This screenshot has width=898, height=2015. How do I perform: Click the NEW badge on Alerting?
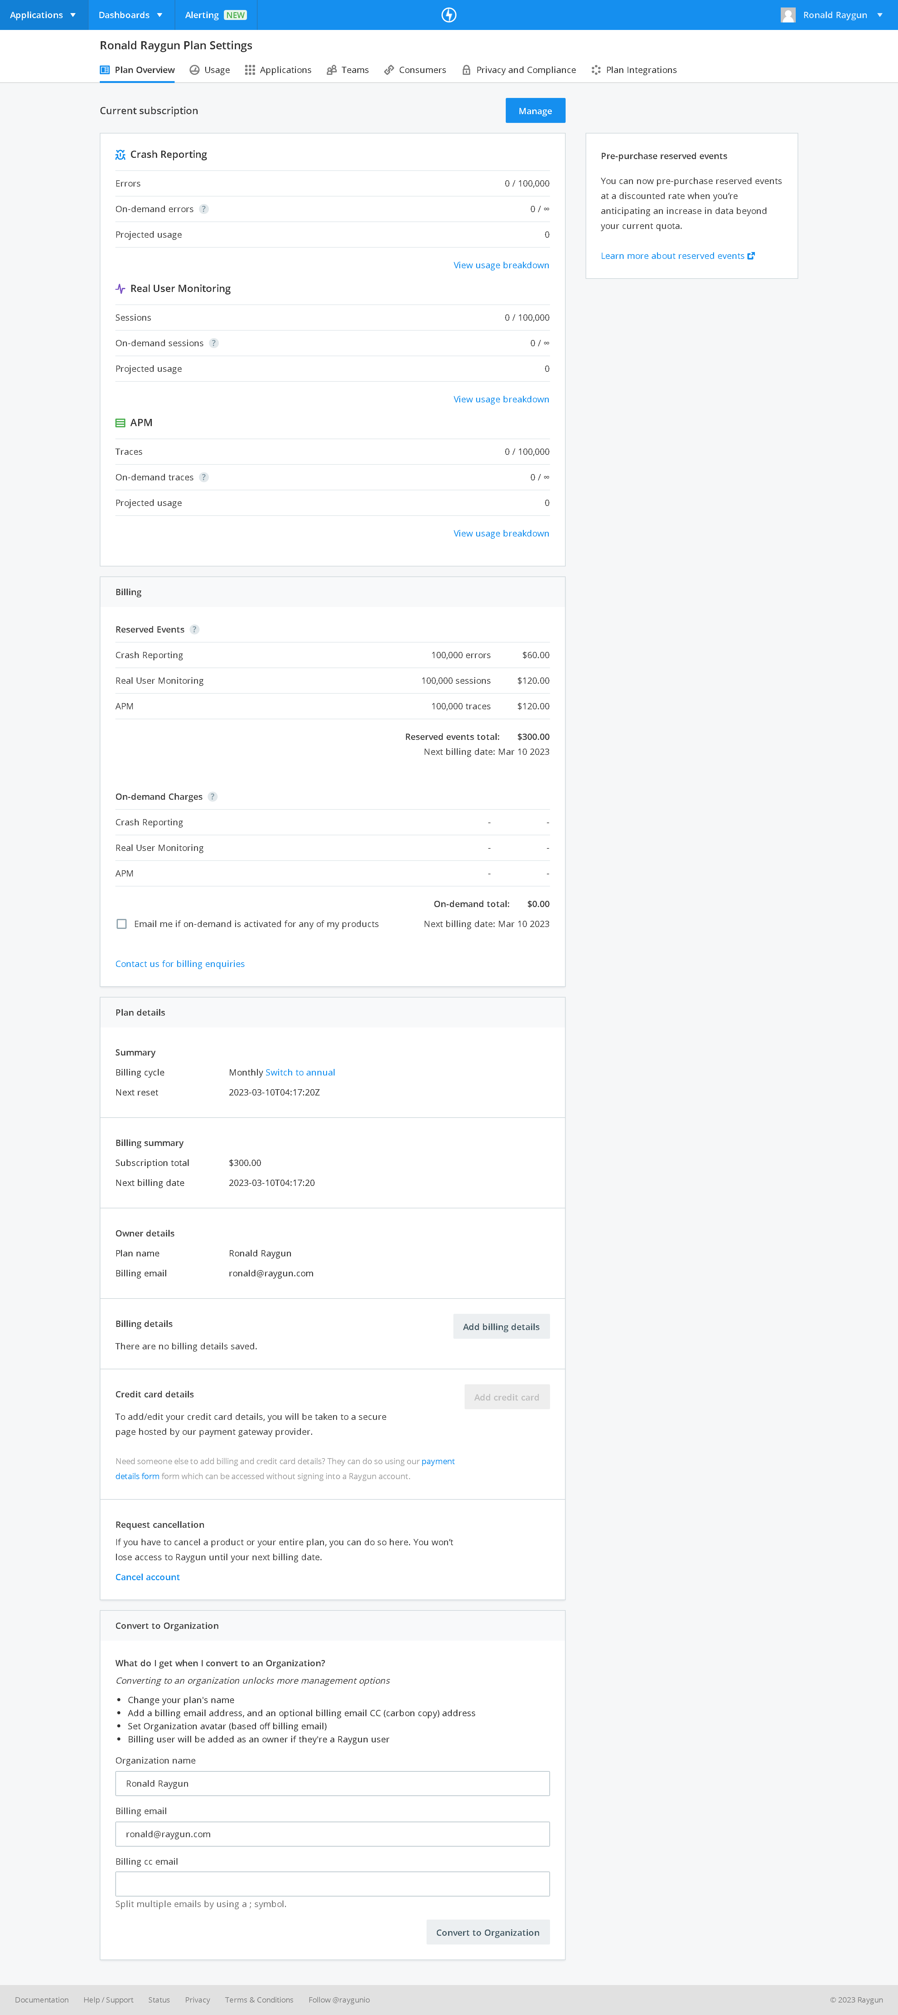pyautogui.click(x=235, y=15)
